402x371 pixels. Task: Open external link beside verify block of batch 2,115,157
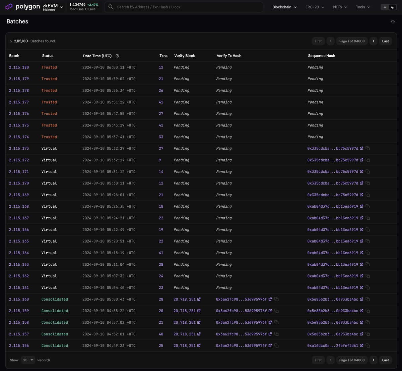click(x=199, y=334)
